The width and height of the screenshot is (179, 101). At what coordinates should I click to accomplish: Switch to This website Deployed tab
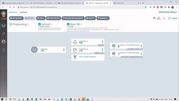(71, 3)
